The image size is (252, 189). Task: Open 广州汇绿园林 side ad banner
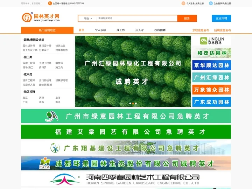(x=212, y=77)
